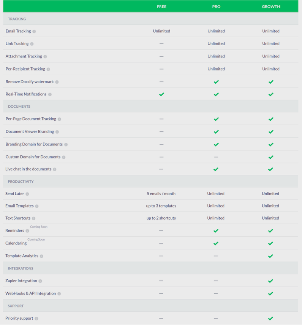Open info tooltip for Zapier Integration

(x=40, y=281)
